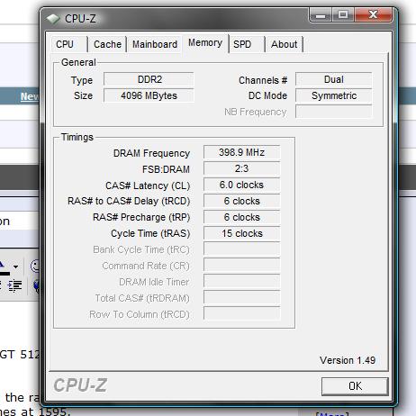Click the empty NB Frequency field
The width and height of the screenshot is (416, 416).
[x=334, y=112]
